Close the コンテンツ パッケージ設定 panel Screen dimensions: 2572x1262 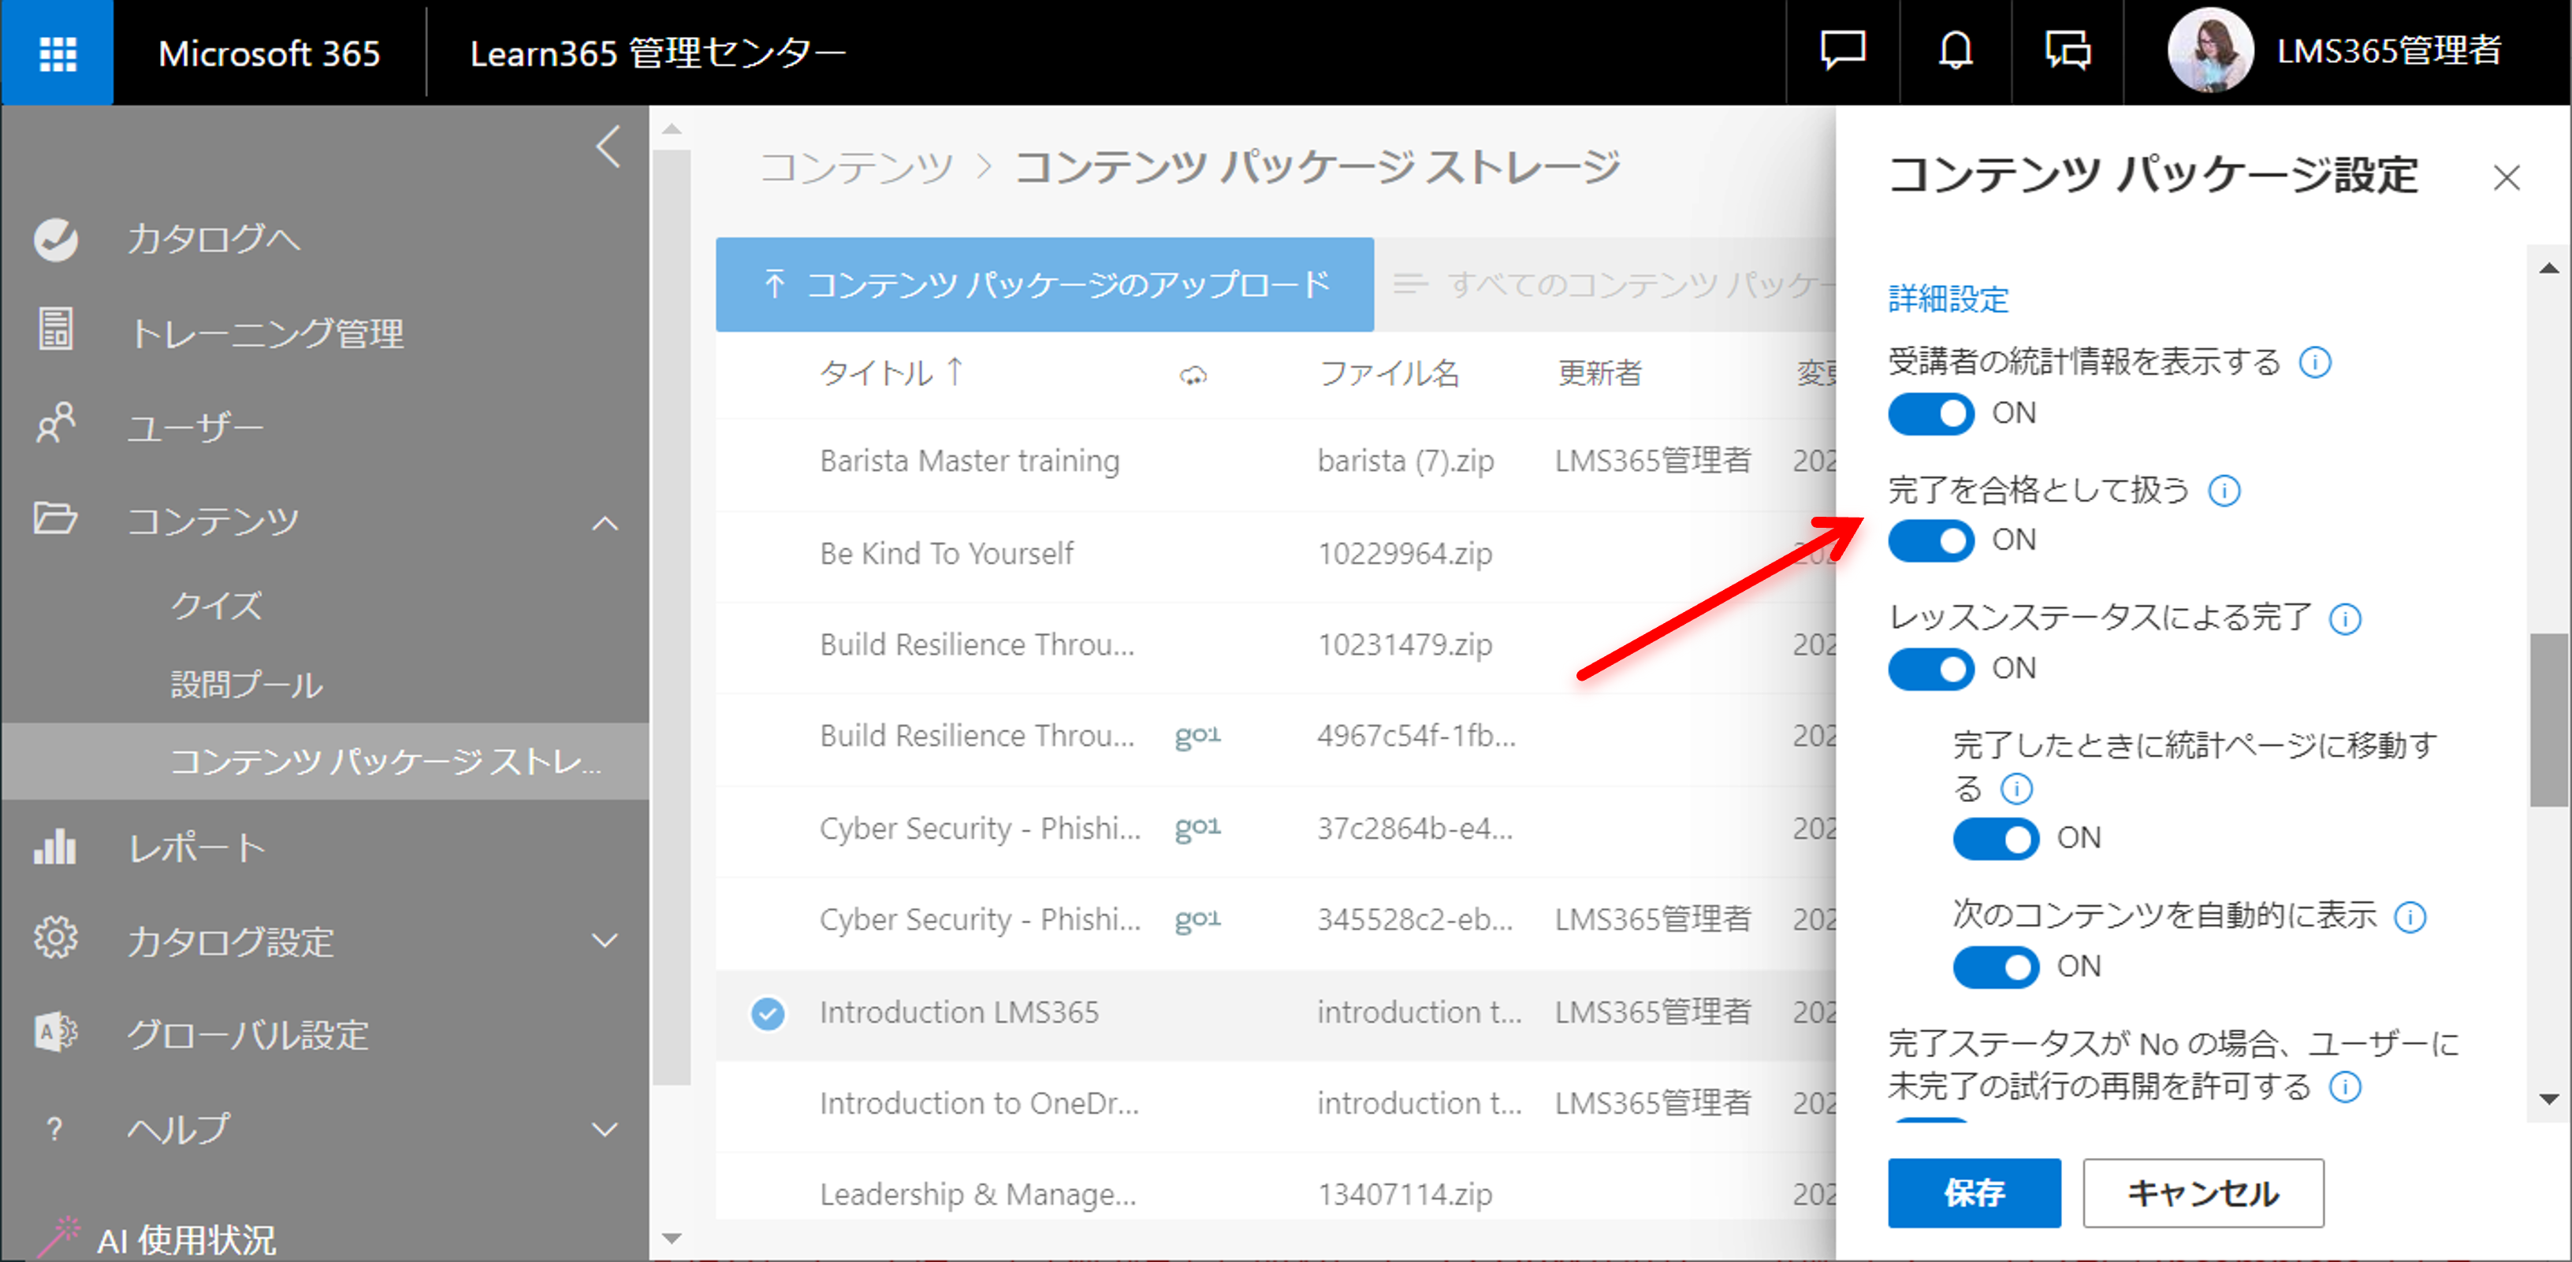pos(2506,177)
